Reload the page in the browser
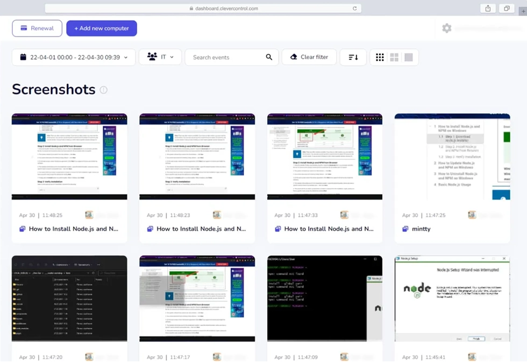This screenshot has width=527, height=363. tap(354, 9)
